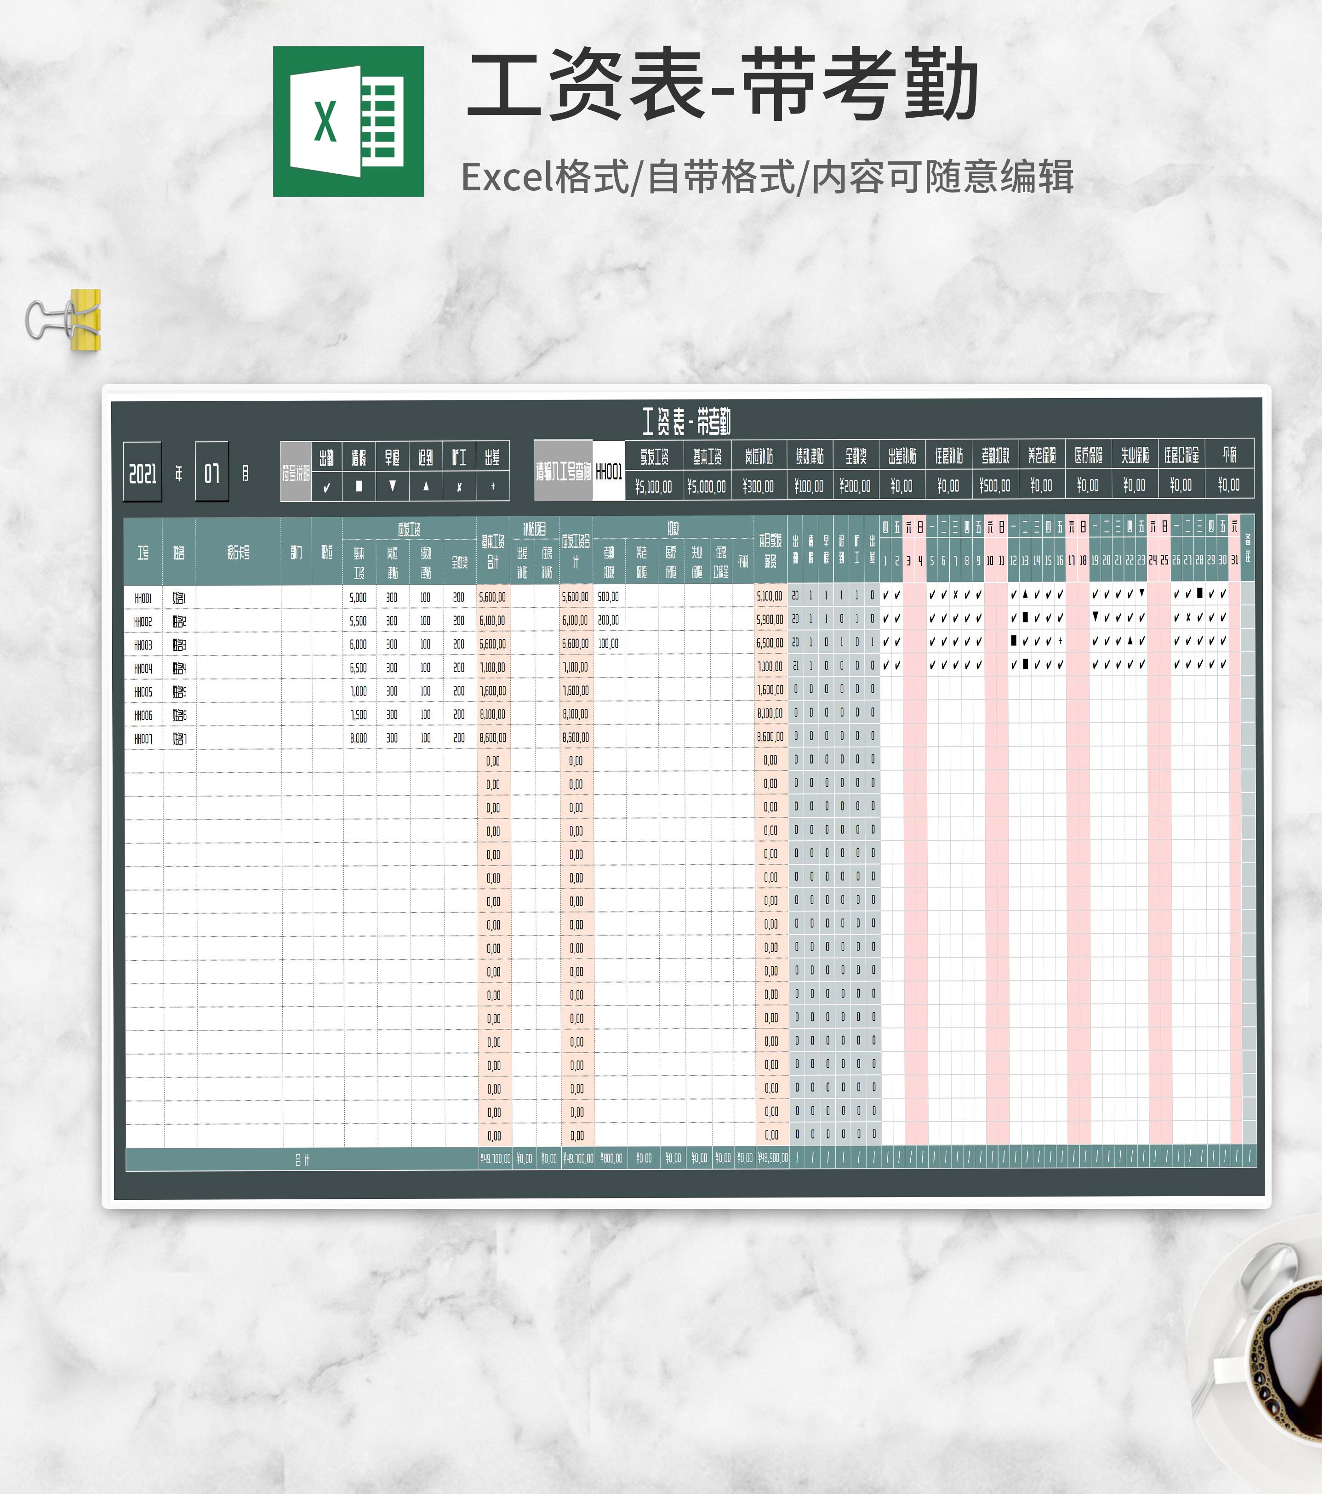Toggle the attendance checkmark for HH001 on day 1
The height and width of the screenshot is (1494, 1324).
[x=886, y=594]
